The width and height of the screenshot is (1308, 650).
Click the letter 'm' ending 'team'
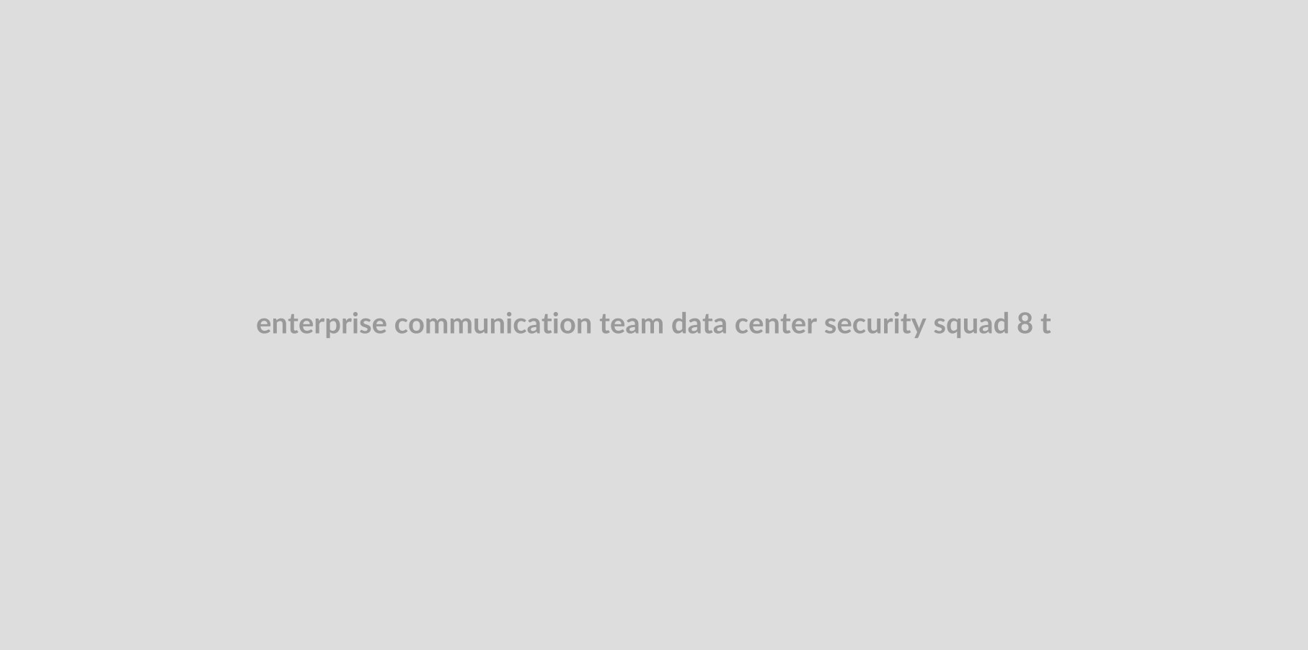(653, 324)
